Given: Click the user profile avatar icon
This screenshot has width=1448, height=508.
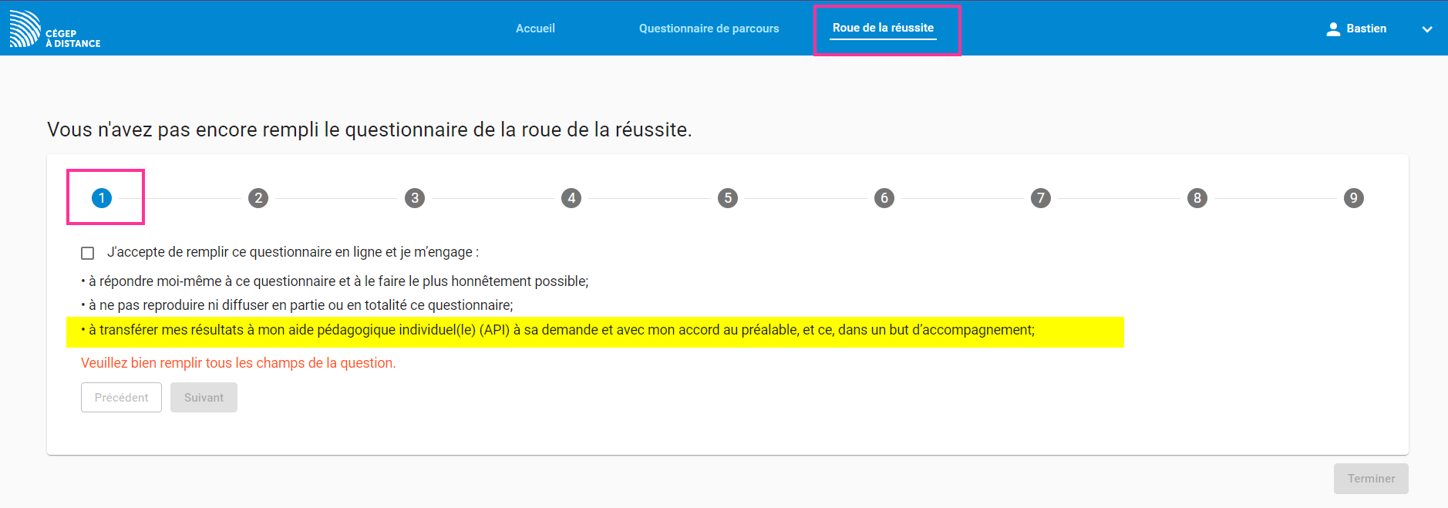Looking at the screenshot, I should point(1333,29).
